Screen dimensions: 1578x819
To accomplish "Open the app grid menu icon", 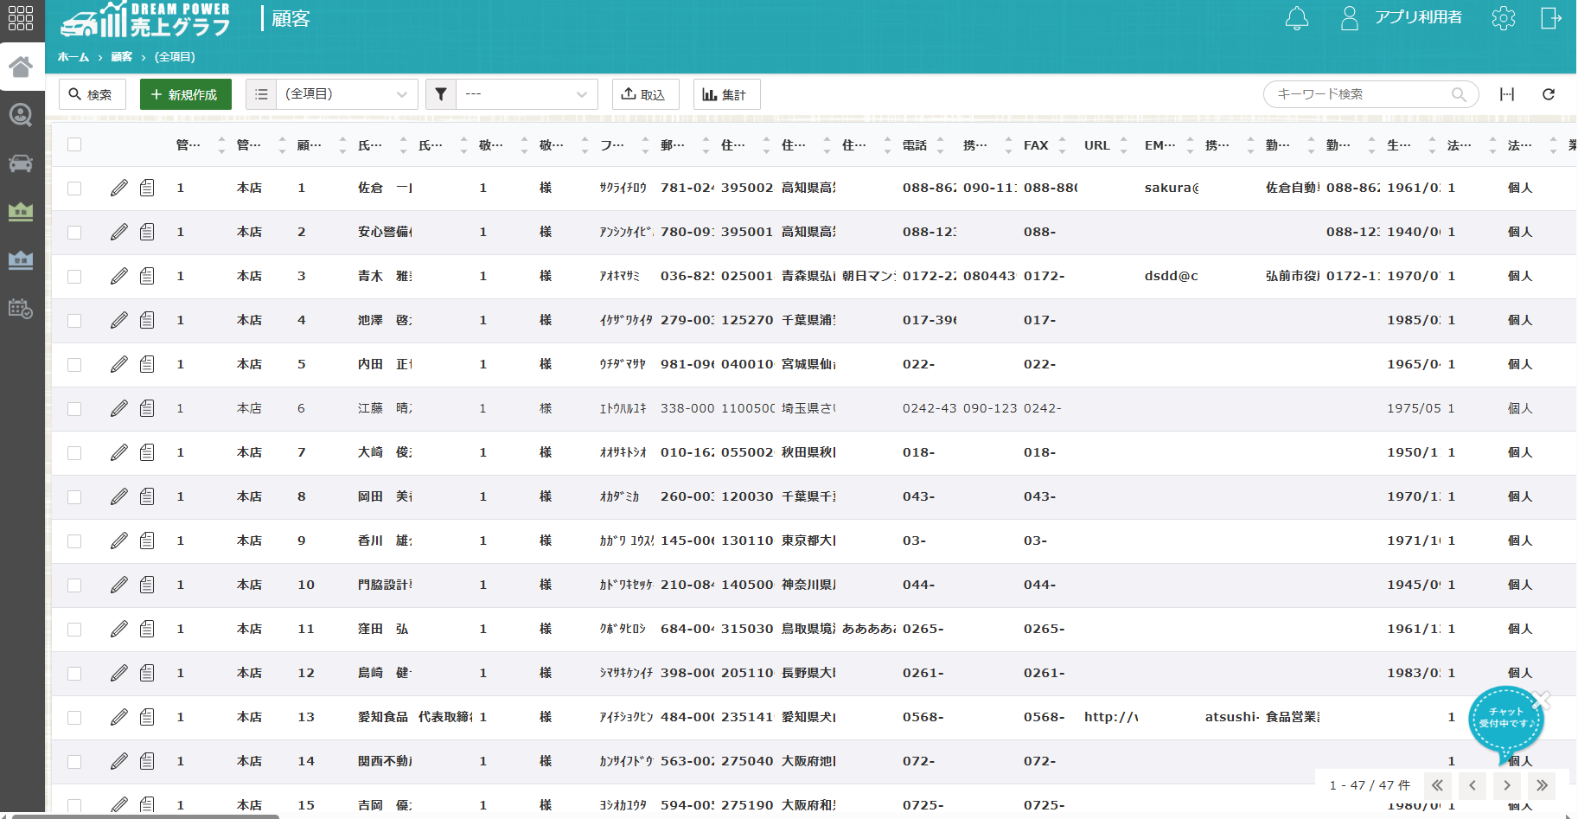I will click(21, 18).
